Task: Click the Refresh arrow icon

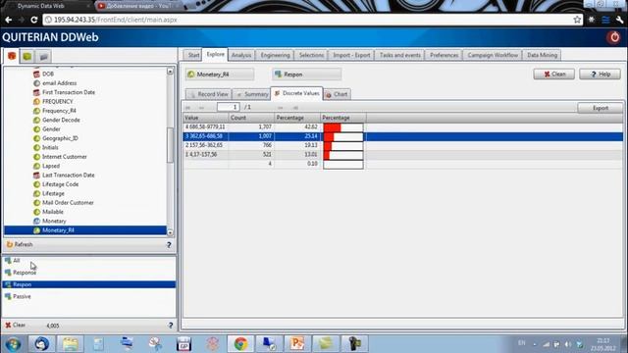Action: 10,244
